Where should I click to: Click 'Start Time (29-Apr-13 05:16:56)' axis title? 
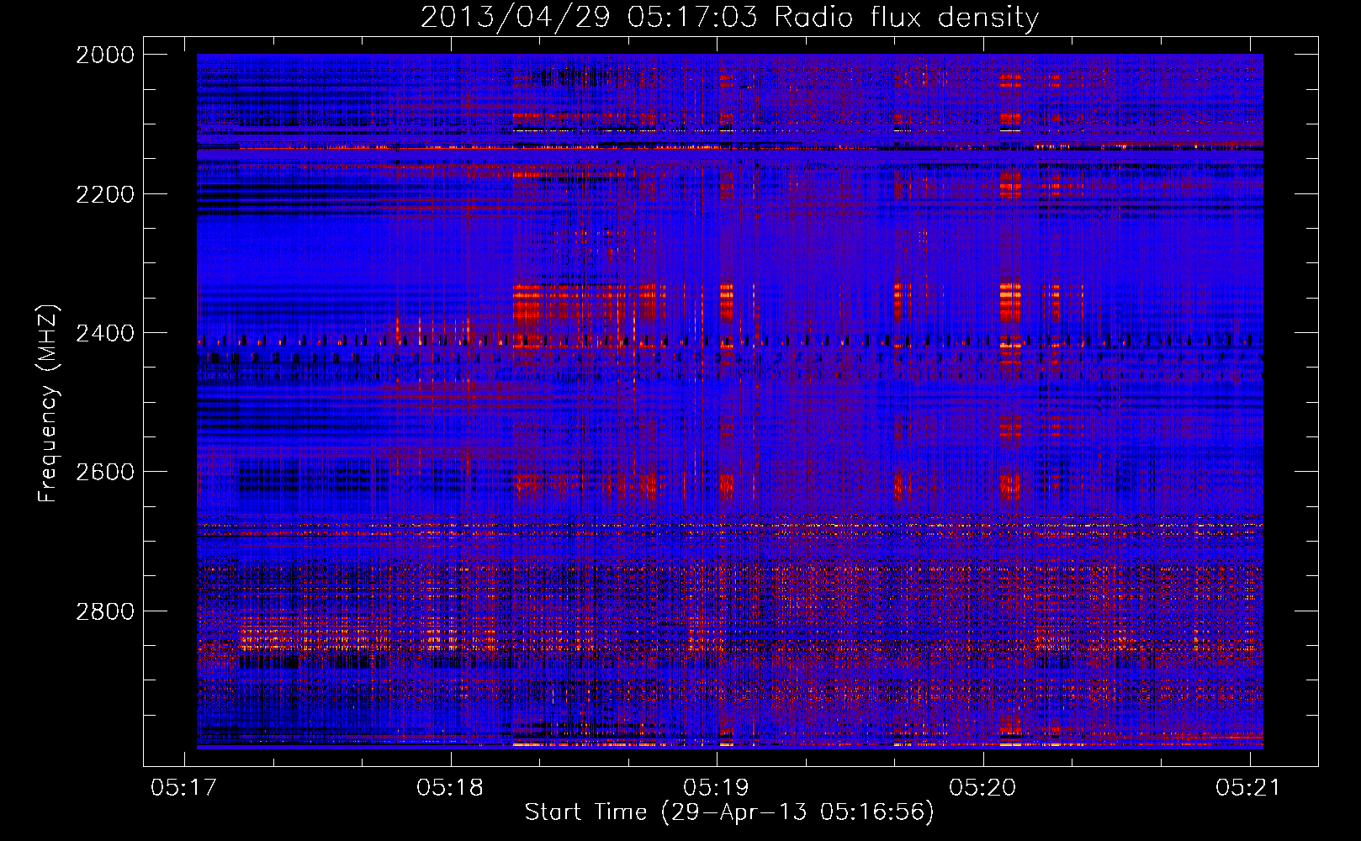(x=729, y=812)
